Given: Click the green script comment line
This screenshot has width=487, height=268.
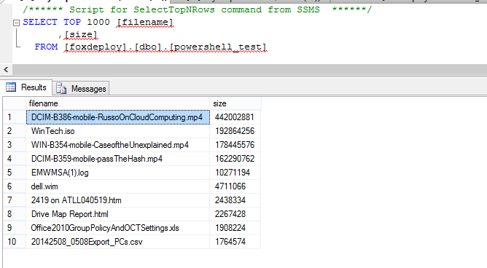Looking at the screenshot, I should pos(198,9).
